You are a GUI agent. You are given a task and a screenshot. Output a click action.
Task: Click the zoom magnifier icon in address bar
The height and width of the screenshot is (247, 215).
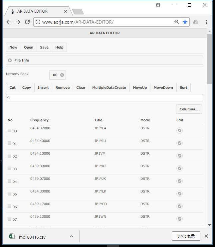(x=177, y=22)
